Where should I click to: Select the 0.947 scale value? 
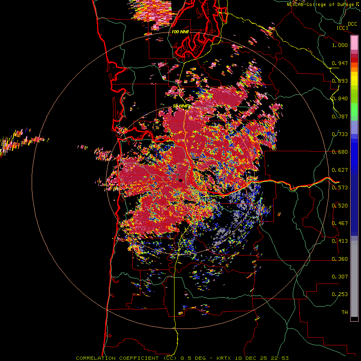tap(340, 63)
